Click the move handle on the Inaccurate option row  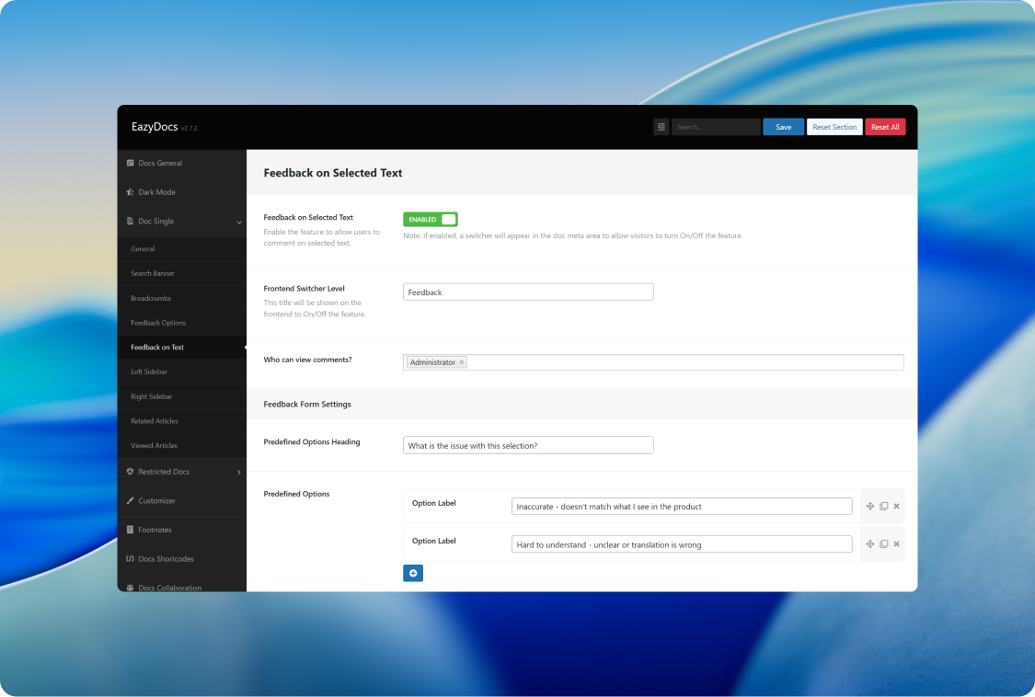[870, 506]
